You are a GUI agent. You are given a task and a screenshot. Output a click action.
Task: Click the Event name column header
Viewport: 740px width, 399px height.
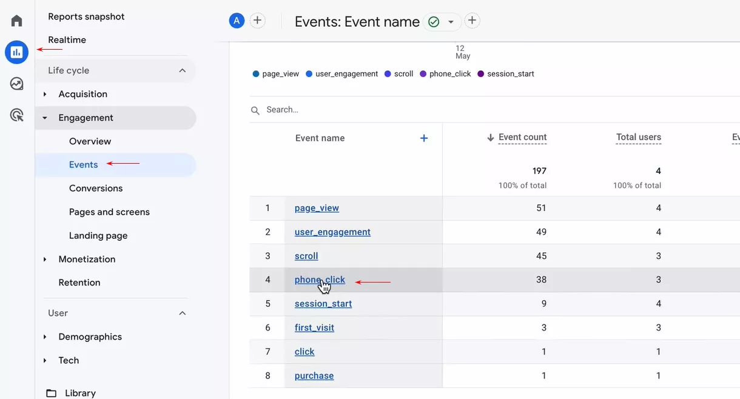click(x=320, y=138)
